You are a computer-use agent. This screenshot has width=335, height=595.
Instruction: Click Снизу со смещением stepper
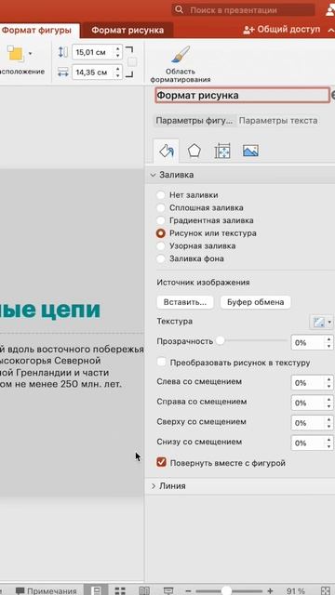click(x=328, y=443)
